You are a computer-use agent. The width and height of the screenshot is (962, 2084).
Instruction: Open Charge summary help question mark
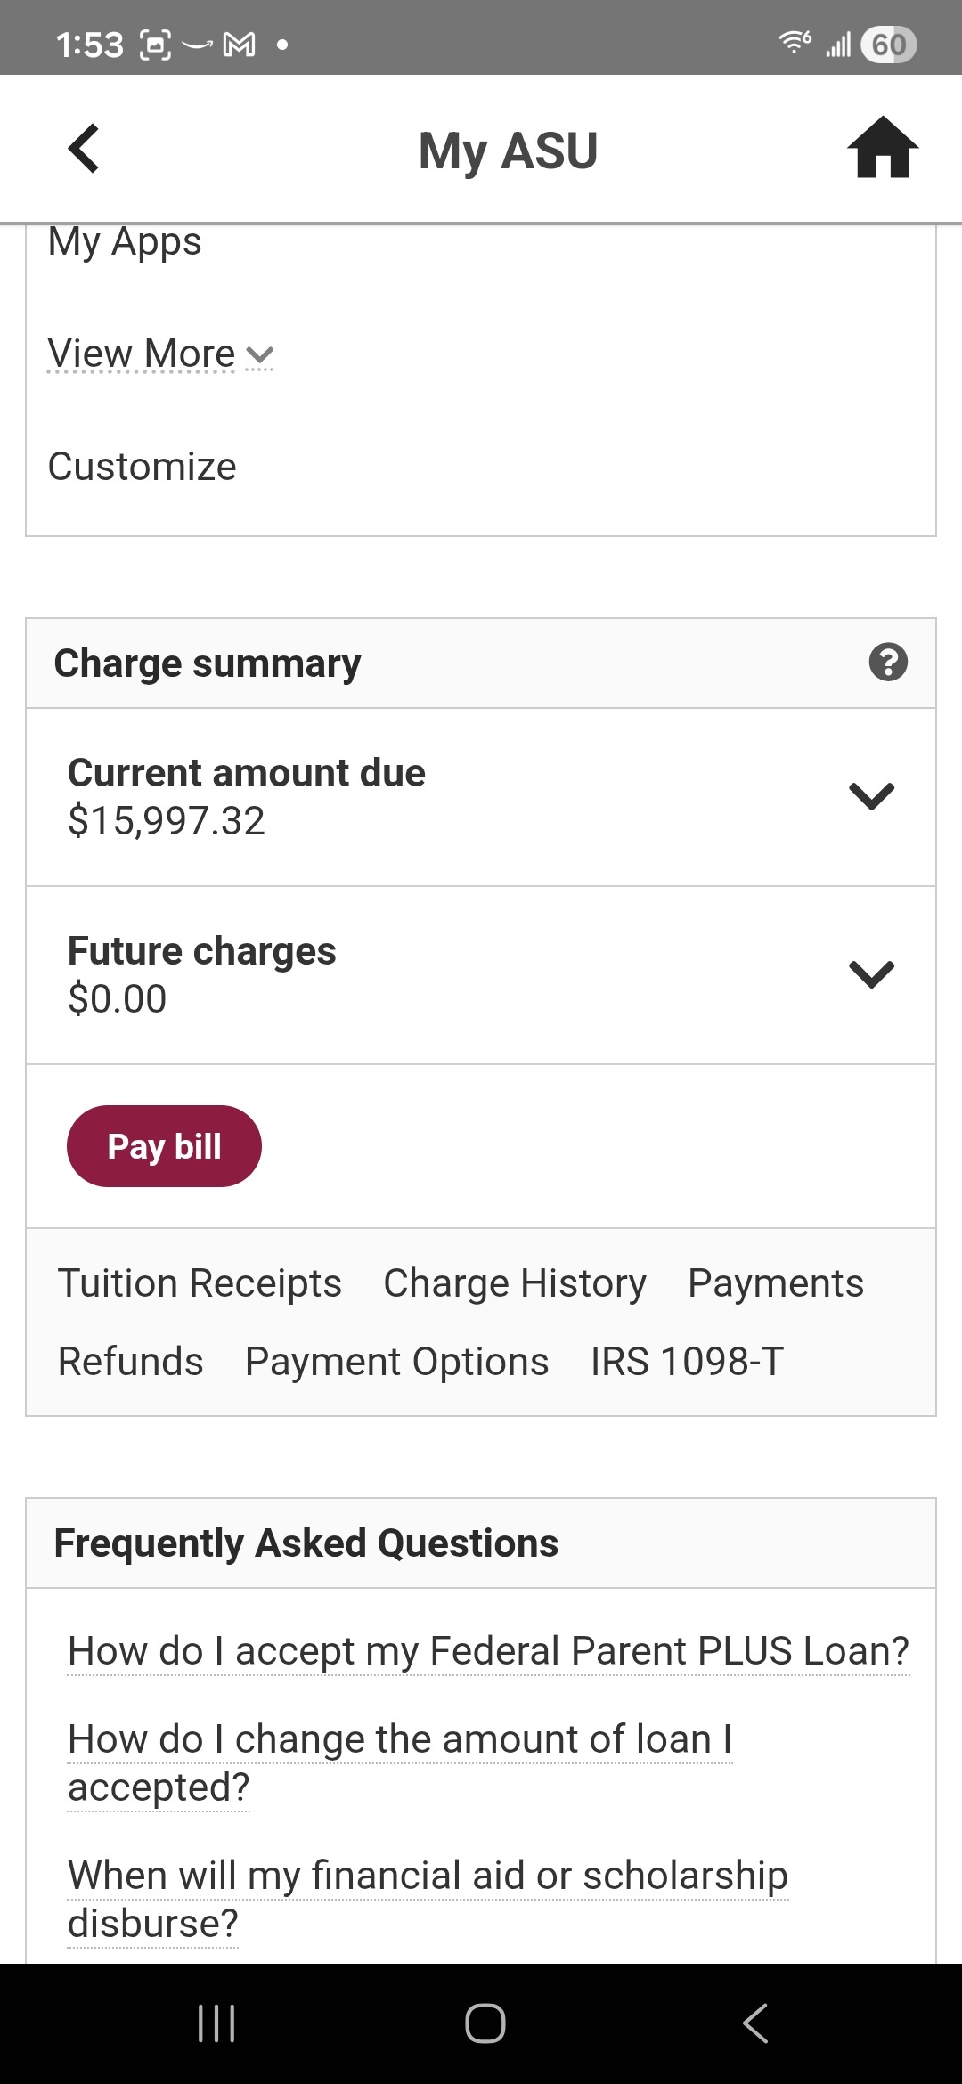[887, 663]
